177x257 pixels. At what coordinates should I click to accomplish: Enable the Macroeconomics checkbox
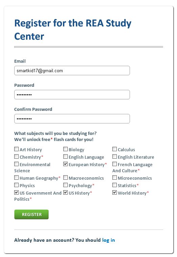[65, 178]
